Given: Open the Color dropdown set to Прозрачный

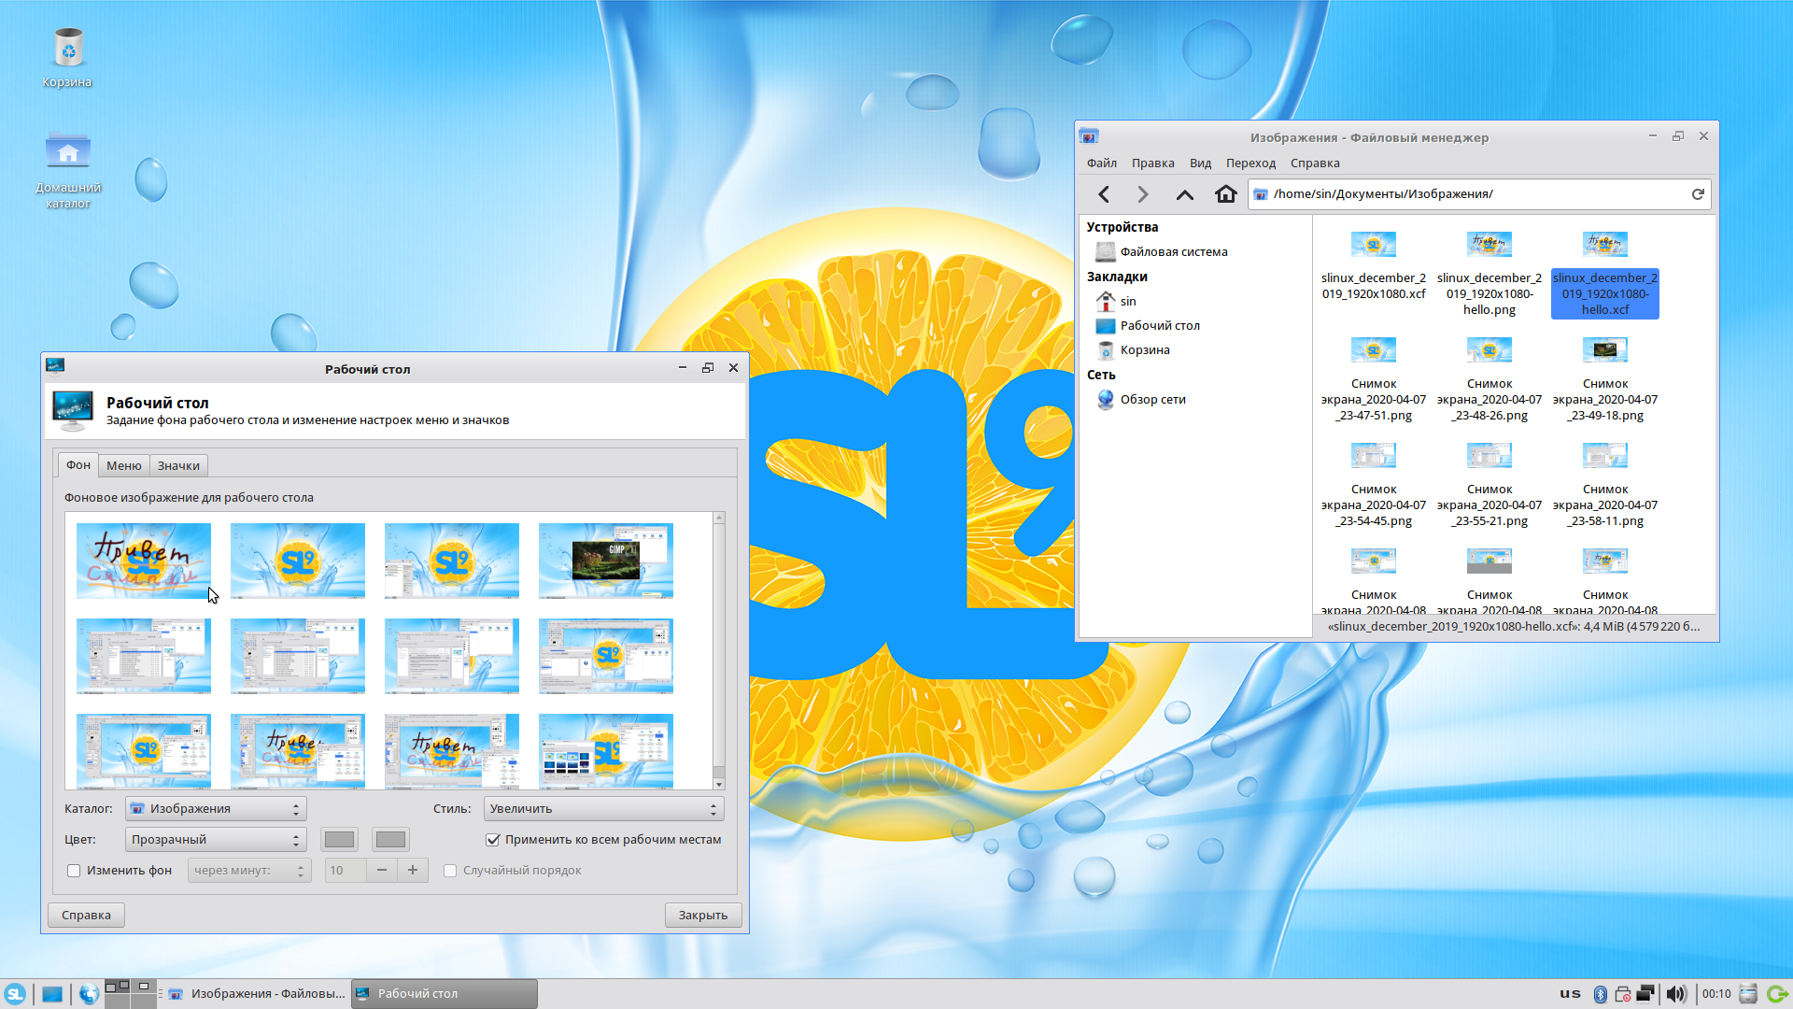Looking at the screenshot, I should tap(216, 840).
